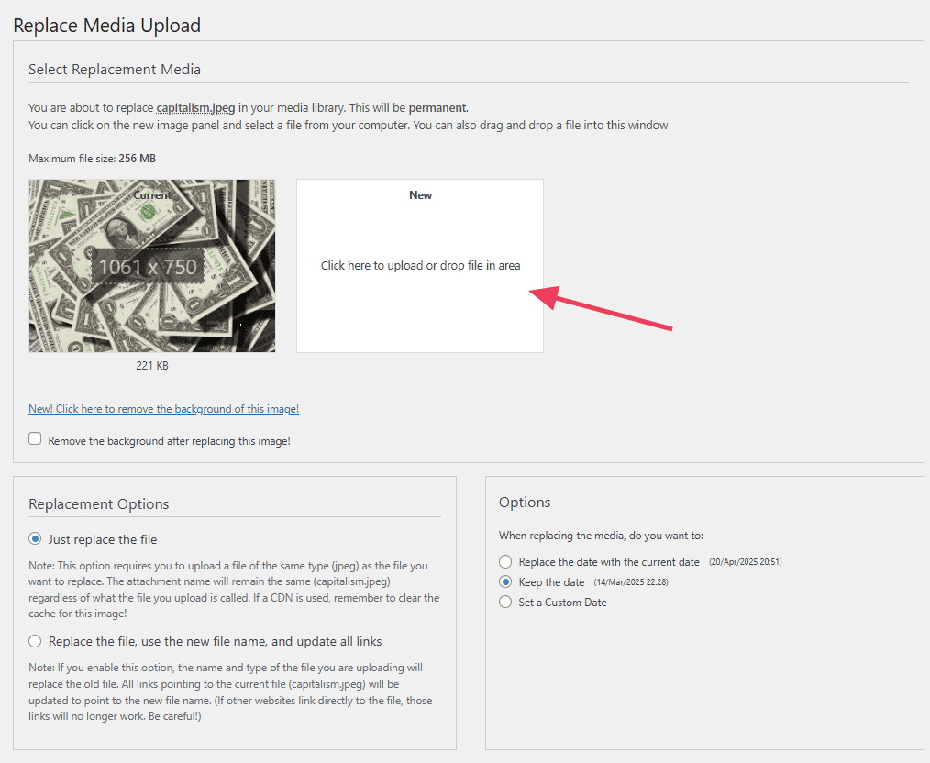Click the 20/Apr/2025 20:51 date text
930x763 pixels.
point(746,562)
